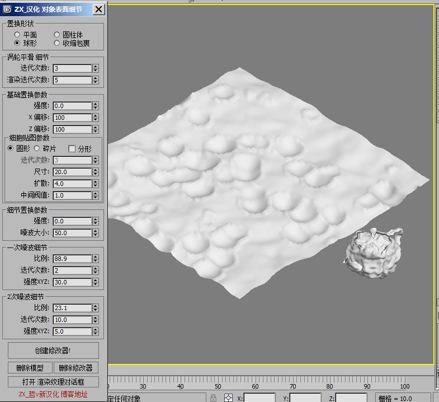Image resolution: width=439 pixels, height=402 pixels.
Task: Open the 渲染纹理对话框 button
Action: (x=53, y=382)
